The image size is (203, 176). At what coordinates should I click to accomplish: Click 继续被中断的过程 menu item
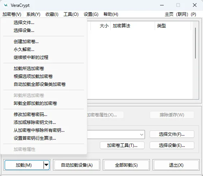(x=44, y=57)
